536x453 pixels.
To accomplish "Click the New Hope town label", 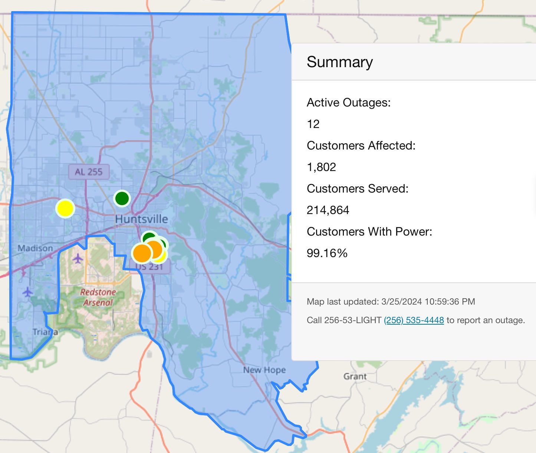I will tap(264, 370).
